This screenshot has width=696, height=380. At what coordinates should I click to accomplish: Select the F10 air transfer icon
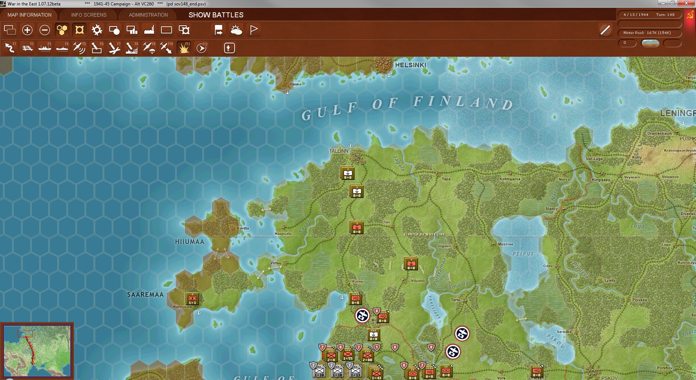tap(166, 48)
